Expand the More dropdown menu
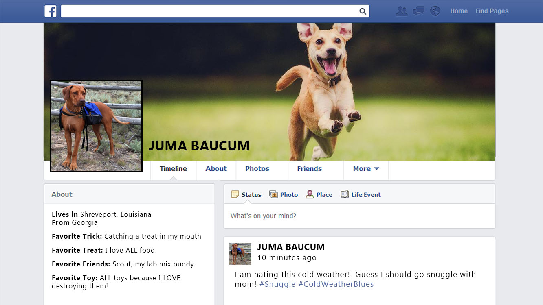 pyautogui.click(x=366, y=169)
